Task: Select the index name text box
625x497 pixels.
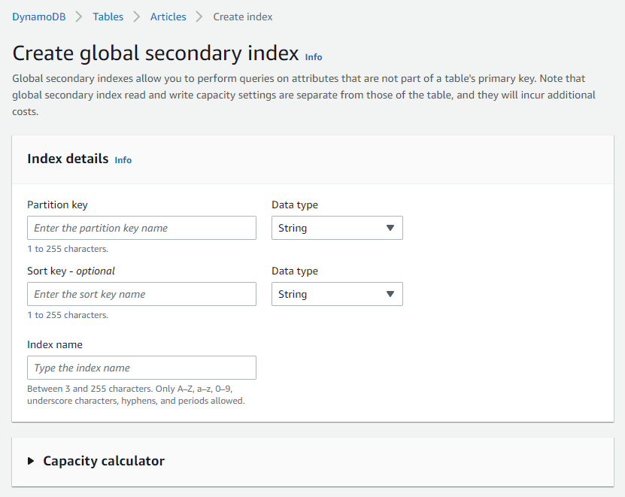Action: [x=141, y=368]
